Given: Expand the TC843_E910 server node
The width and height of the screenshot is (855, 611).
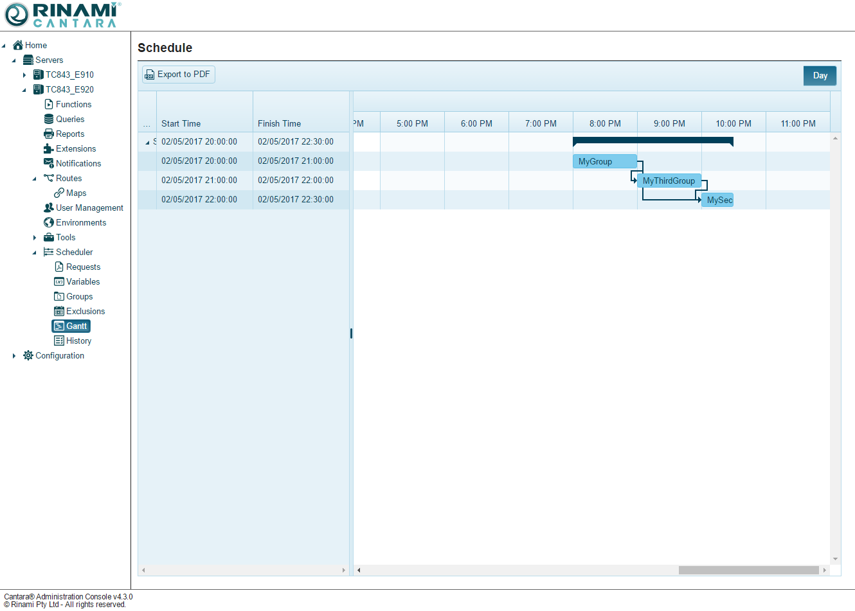Looking at the screenshot, I should pyautogui.click(x=24, y=75).
